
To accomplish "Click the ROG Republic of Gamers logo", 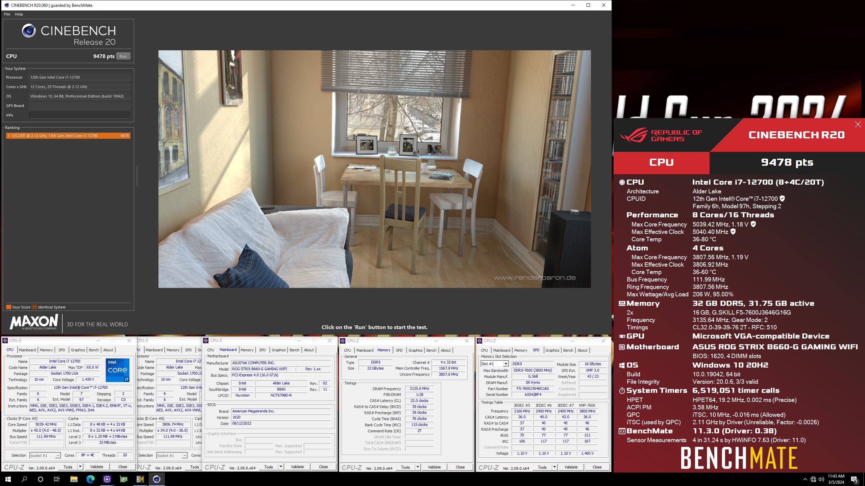I will point(661,135).
